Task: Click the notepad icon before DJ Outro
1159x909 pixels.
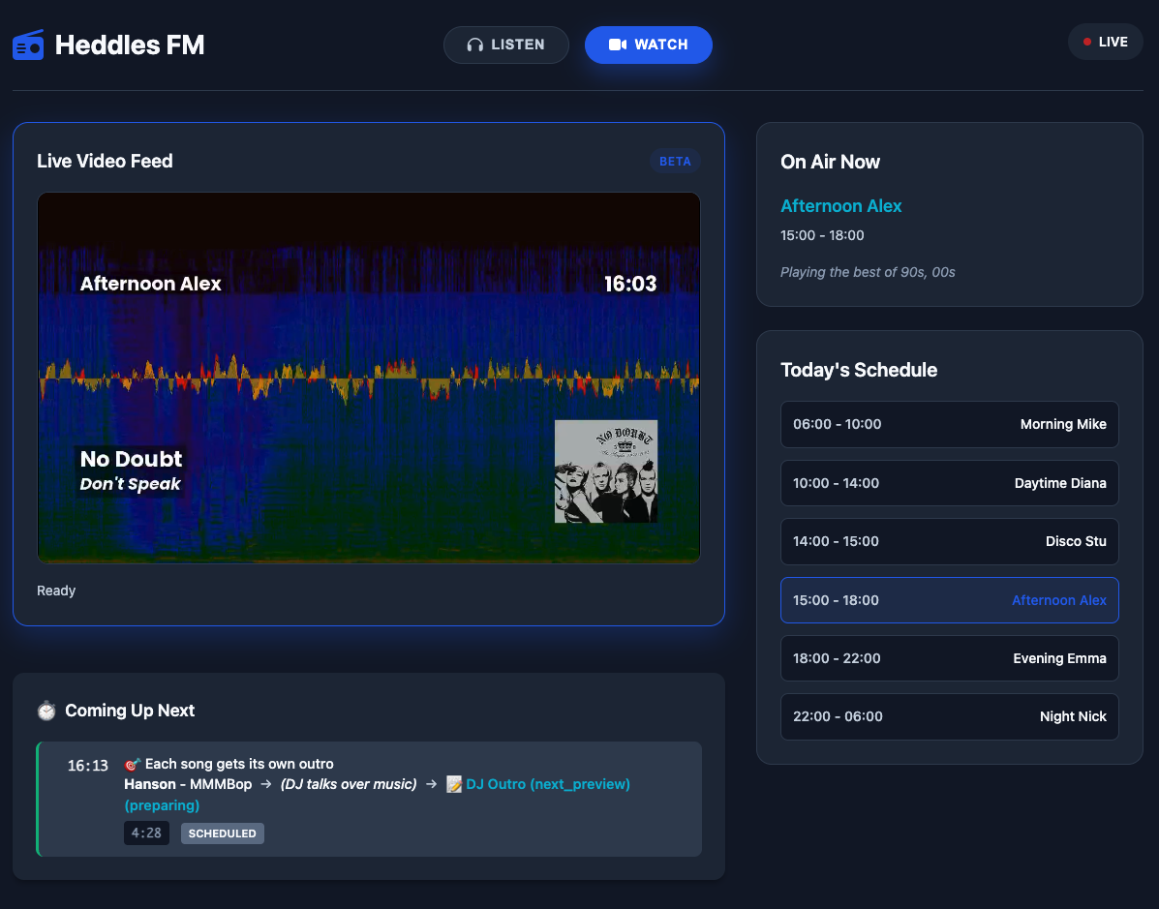Action: (454, 784)
